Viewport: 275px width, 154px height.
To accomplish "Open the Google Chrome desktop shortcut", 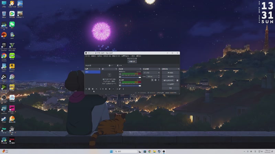I will [4, 57].
